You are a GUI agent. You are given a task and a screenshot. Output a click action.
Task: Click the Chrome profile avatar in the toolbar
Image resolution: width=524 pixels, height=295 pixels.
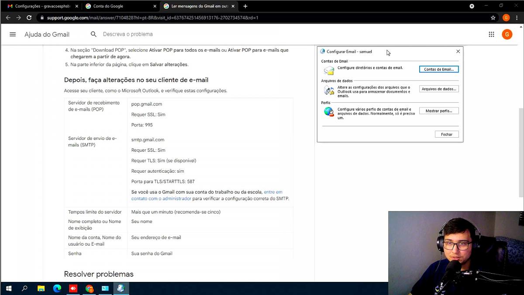pos(506,17)
